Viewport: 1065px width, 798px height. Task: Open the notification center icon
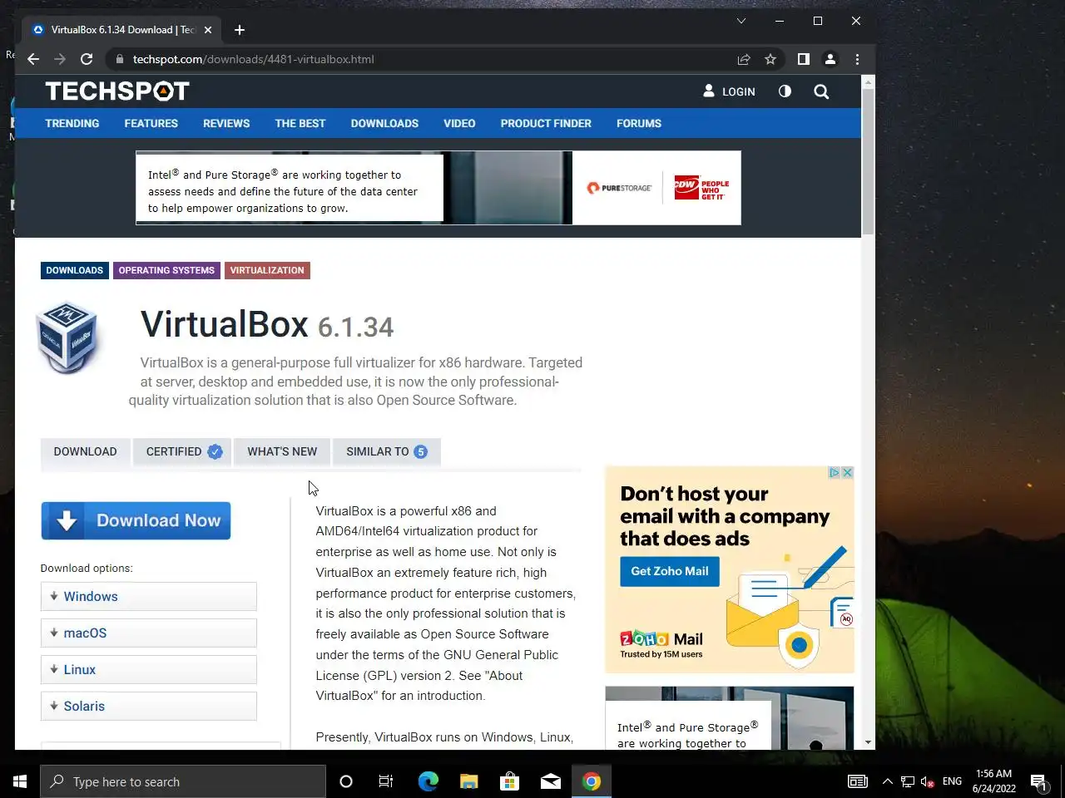click(1038, 781)
